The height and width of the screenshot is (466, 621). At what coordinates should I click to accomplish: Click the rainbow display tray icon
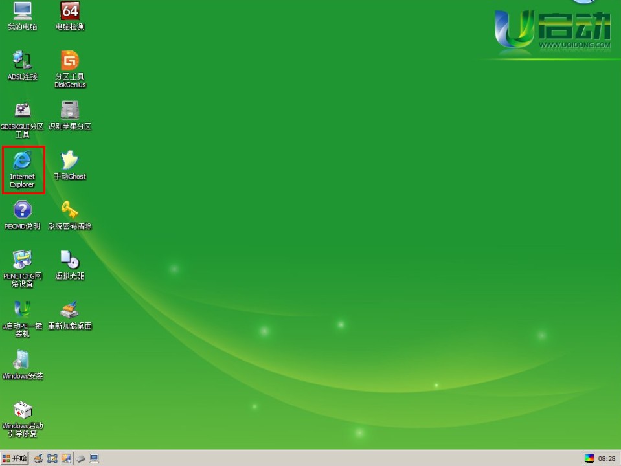589,458
